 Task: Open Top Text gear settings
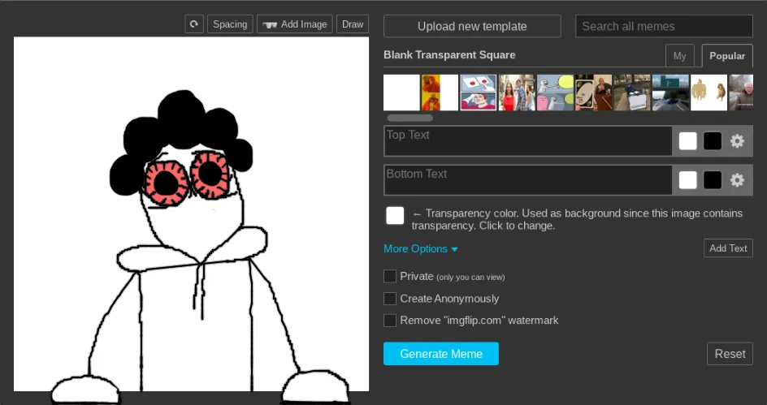tap(737, 141)
